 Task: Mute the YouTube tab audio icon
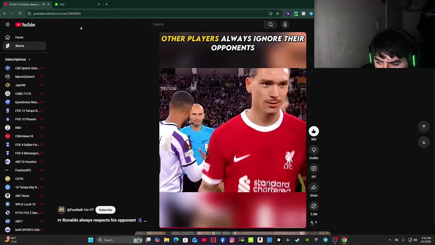43,4
